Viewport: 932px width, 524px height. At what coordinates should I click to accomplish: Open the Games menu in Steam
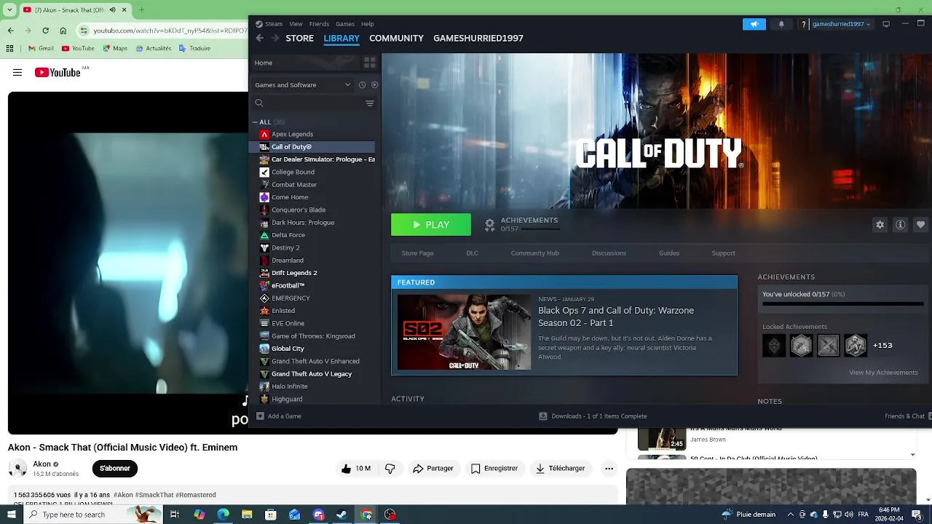[345, 24]
